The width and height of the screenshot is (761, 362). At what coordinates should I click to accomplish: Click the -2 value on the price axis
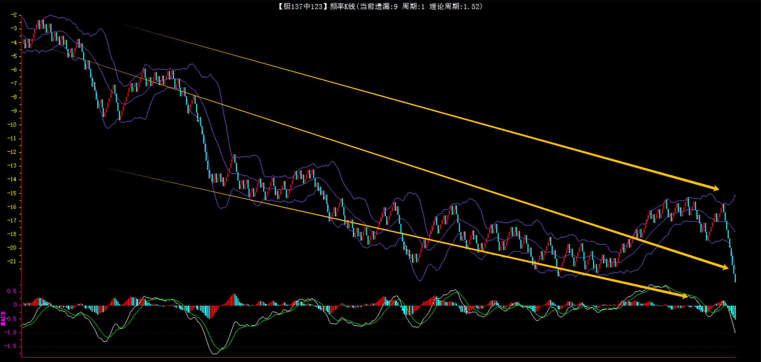13,15
